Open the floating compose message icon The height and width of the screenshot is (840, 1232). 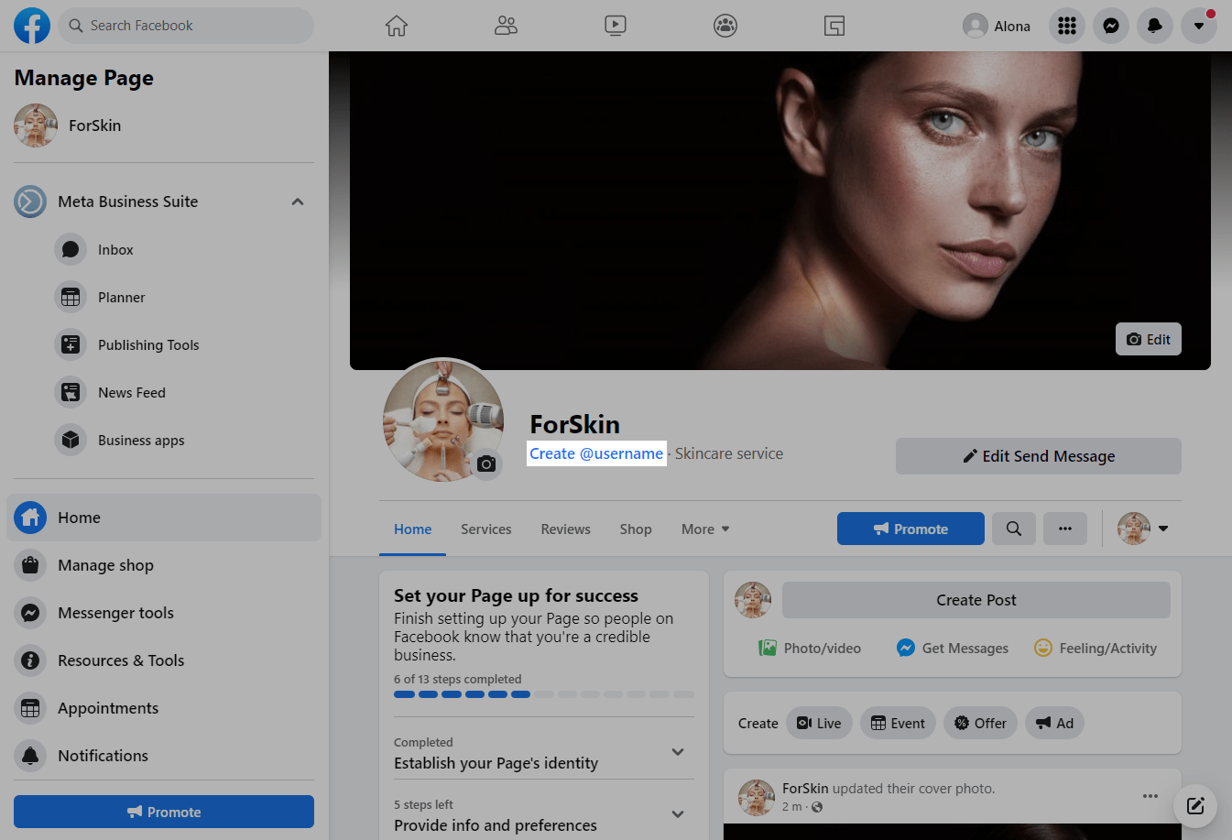tap(1194, 806)
